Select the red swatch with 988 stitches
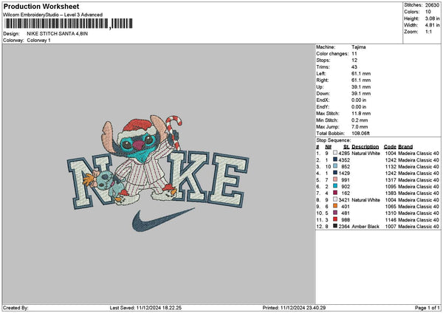 click(335, 219)
